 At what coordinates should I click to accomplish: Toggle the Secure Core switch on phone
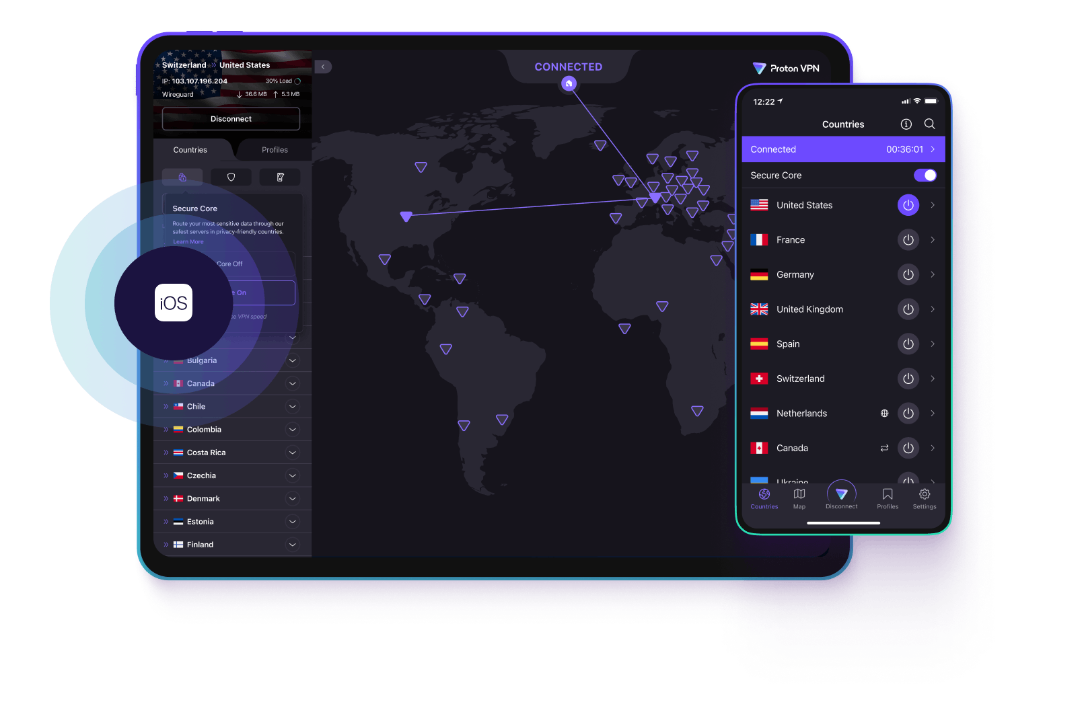(x=925, y=175)
